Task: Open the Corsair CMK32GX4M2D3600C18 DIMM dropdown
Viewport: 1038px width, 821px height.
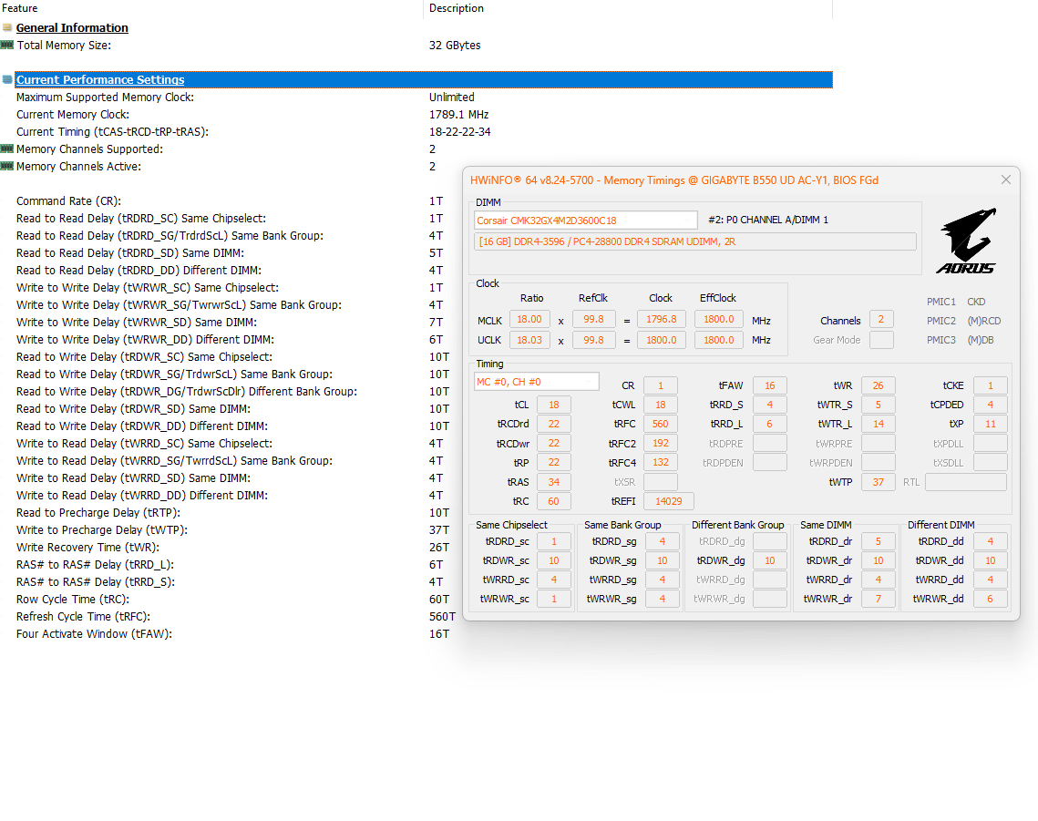Action: coord(586,221)
